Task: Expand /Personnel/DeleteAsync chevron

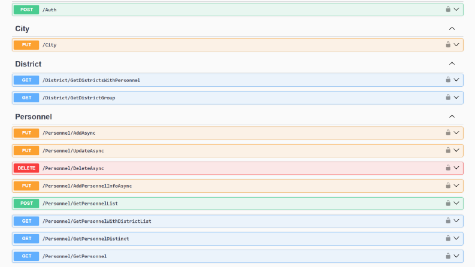Action: tap(456, 168)
